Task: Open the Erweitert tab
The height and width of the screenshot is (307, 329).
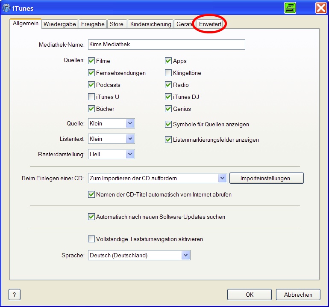Action: (210, 24)
